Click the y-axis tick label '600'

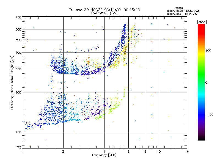[x=18, y=29]
